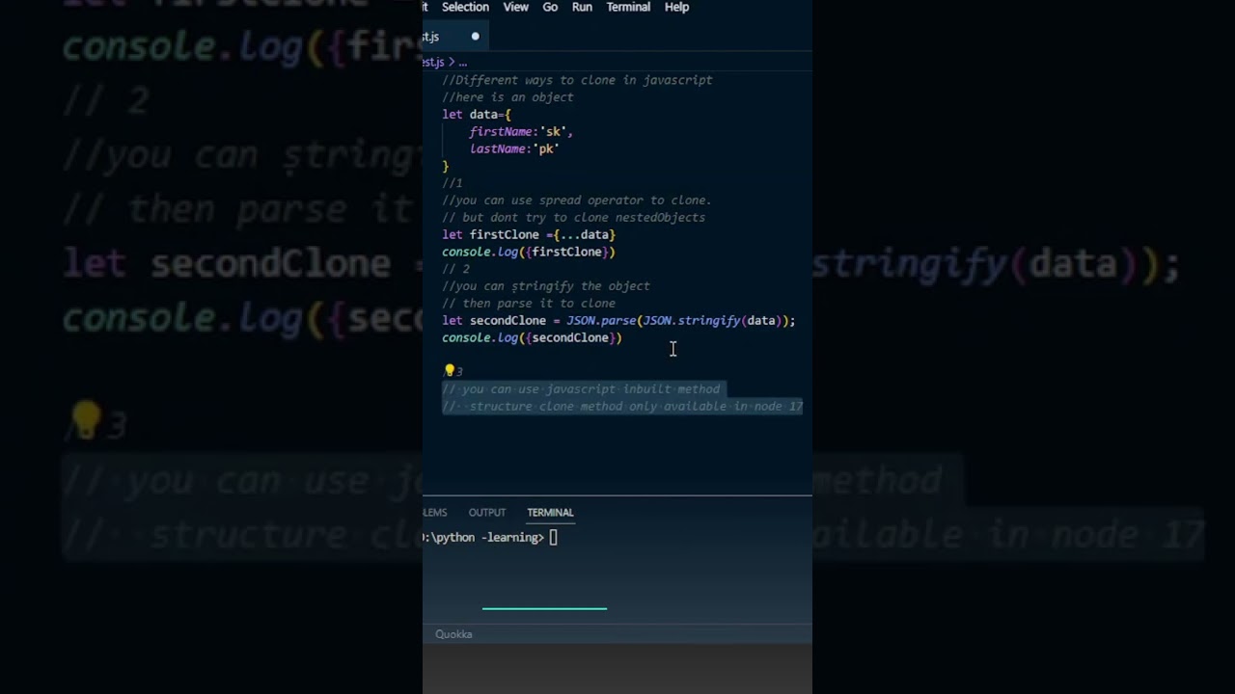Click the line 'let data={'
The image size is (1235, 694).
[477, 115]
